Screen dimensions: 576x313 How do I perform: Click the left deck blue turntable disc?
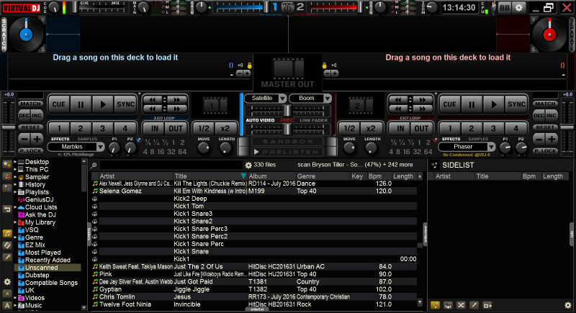click(26, 35)
